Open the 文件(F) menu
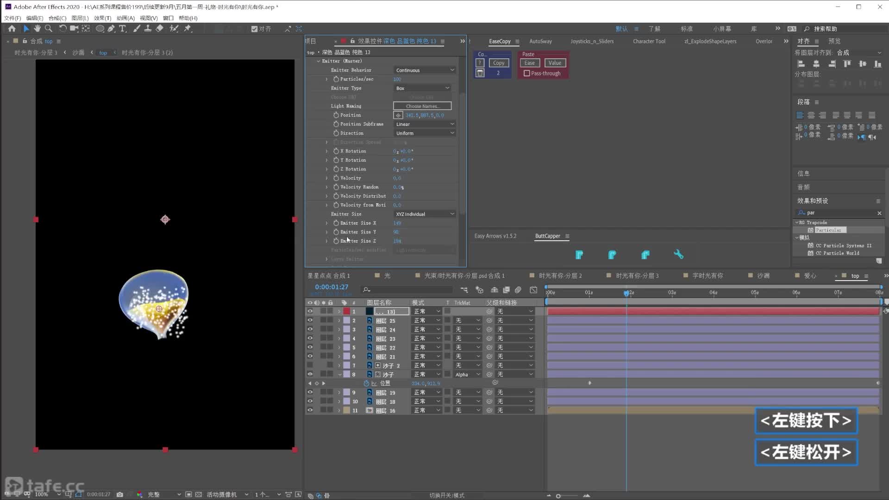The height and width of the screenshot is (500, 889). pyautogui.click(x=13, y=18)
